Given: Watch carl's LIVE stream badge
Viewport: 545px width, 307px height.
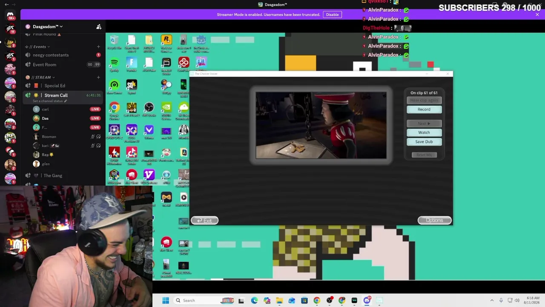Looking at the screenshot, I should pos(95,109).
